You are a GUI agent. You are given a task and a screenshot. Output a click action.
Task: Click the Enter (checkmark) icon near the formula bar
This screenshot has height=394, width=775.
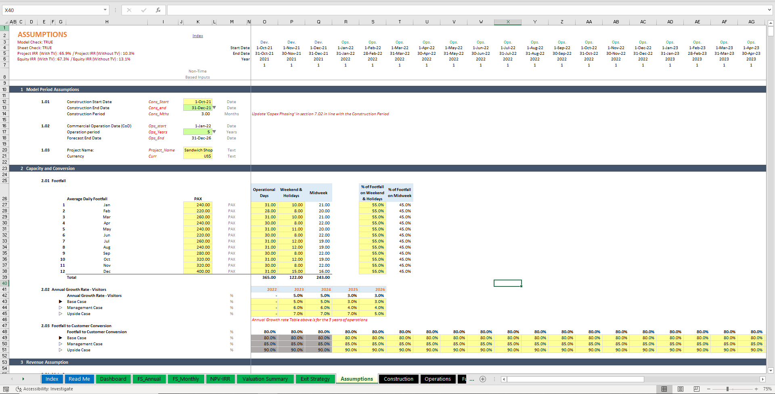[144, 10]
